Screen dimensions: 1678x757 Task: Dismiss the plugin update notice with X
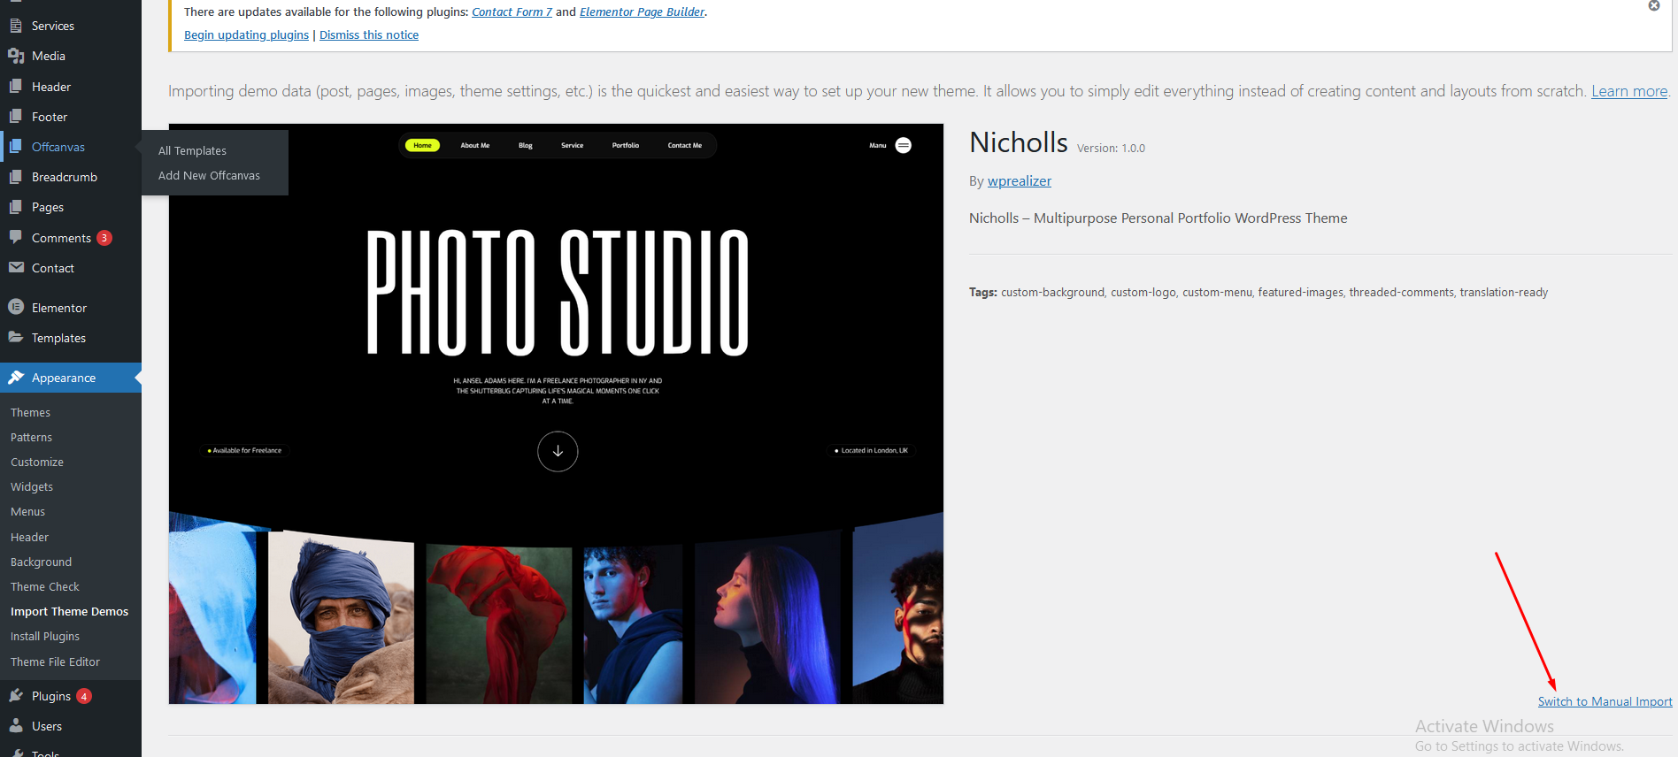(x=1654, y=5)
